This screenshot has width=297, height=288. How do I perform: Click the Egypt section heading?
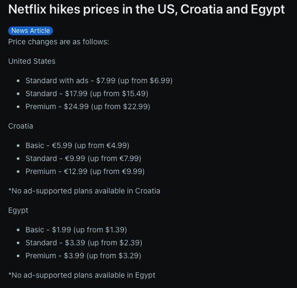(18, 211)
